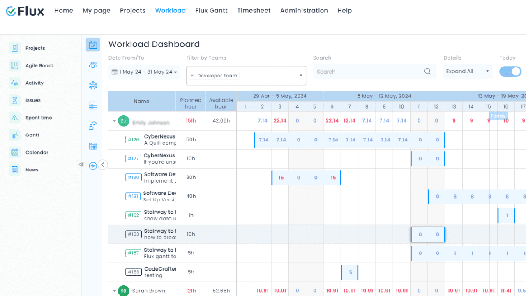Collapse sidebar with double-arrow button

pyautogui.click(x=81, y=165)
